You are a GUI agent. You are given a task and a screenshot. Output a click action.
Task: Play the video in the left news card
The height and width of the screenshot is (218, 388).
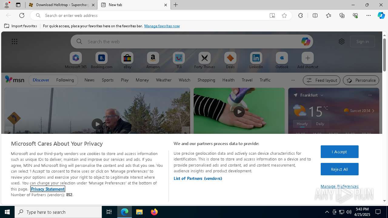click(97, 124)
